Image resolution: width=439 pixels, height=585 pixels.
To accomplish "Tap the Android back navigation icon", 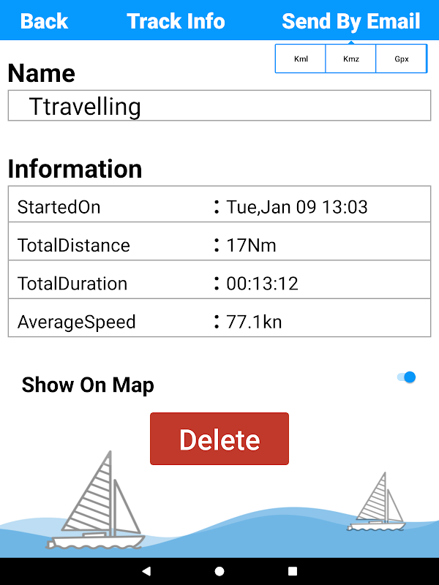I will point(146,571).
